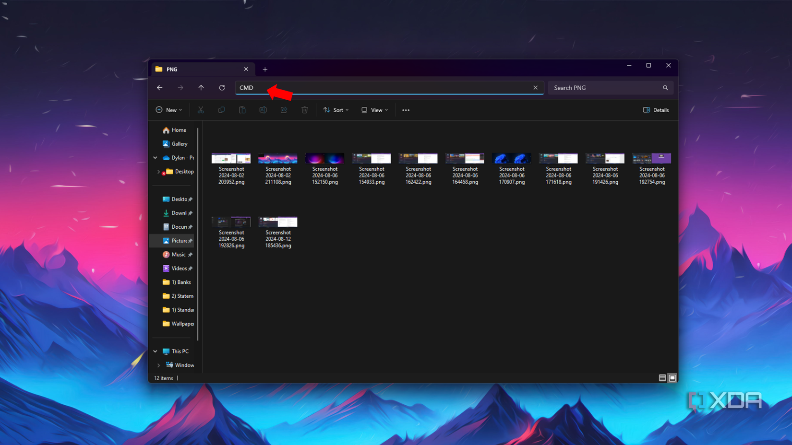
Task: Click the Refresh button in the address bar
Action: click(222, 88)
